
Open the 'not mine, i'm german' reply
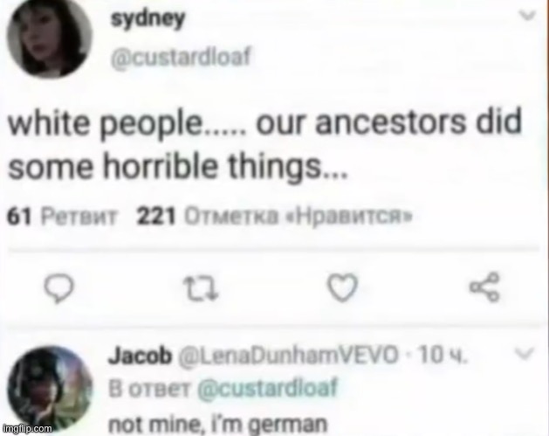[x=218, y=424]
